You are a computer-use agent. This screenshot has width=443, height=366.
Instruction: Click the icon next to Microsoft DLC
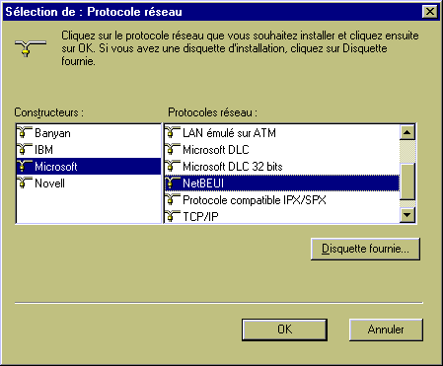(x=173, y=149)
